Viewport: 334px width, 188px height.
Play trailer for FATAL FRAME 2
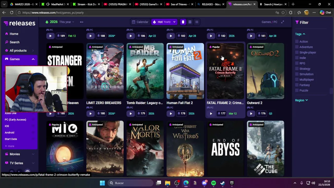pyautogui.click(x=211, y=114)
